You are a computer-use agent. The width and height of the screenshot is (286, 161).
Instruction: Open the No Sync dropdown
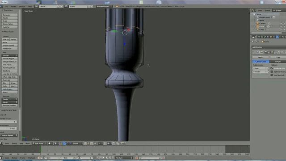point(124,158)
